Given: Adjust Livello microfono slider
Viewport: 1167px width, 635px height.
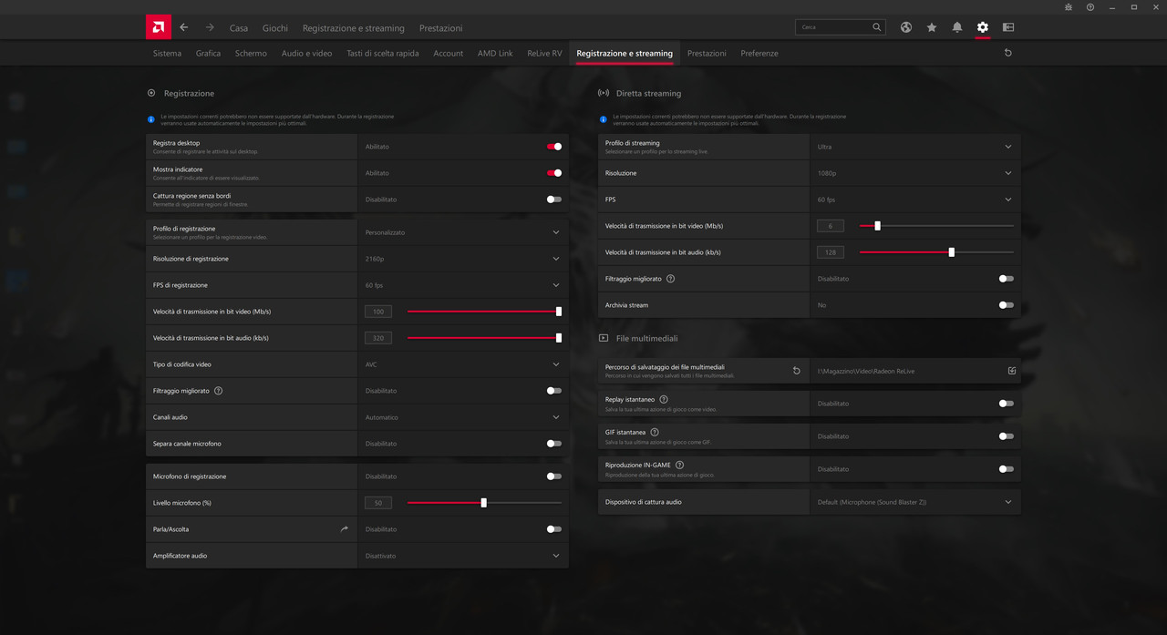Looking at the screenshot, I should pyautogui.click(x=484, y=503).
